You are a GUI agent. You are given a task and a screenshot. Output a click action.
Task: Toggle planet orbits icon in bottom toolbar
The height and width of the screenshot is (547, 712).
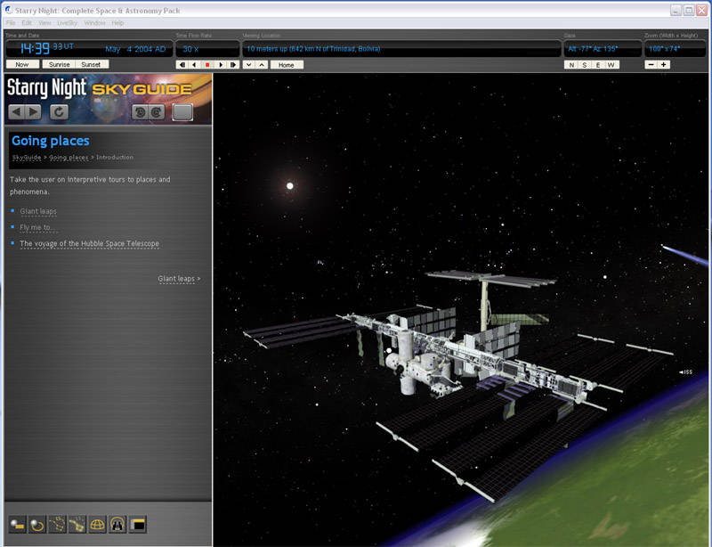pyautogui.click(x=37, y=525)
